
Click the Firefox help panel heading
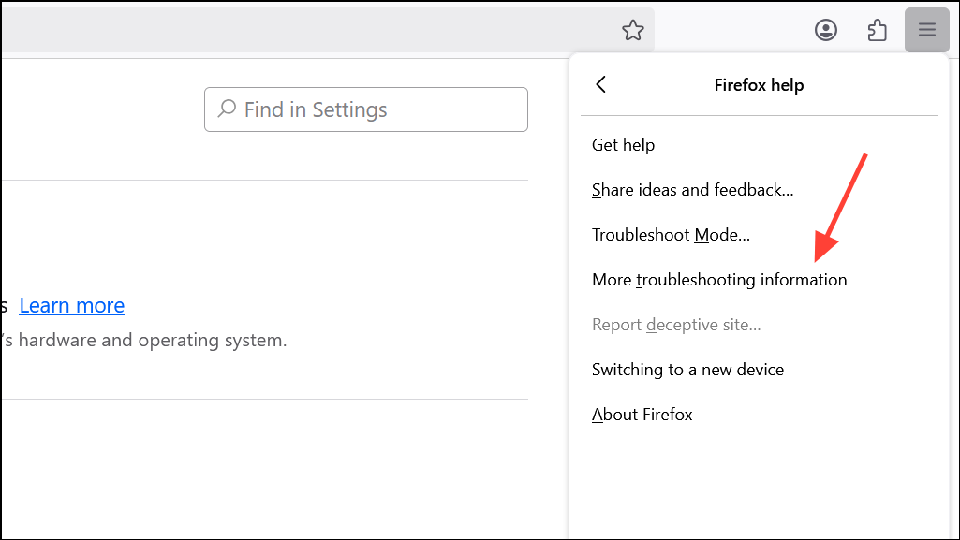759,85
